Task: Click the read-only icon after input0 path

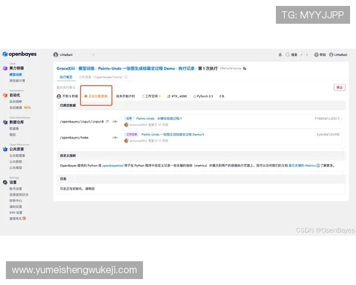Action: pos(107,122)
